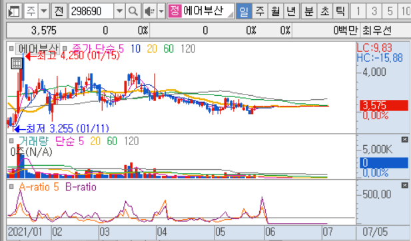Select the 틱 tick period tab
The image size is (411, 241).
[340, 11]
